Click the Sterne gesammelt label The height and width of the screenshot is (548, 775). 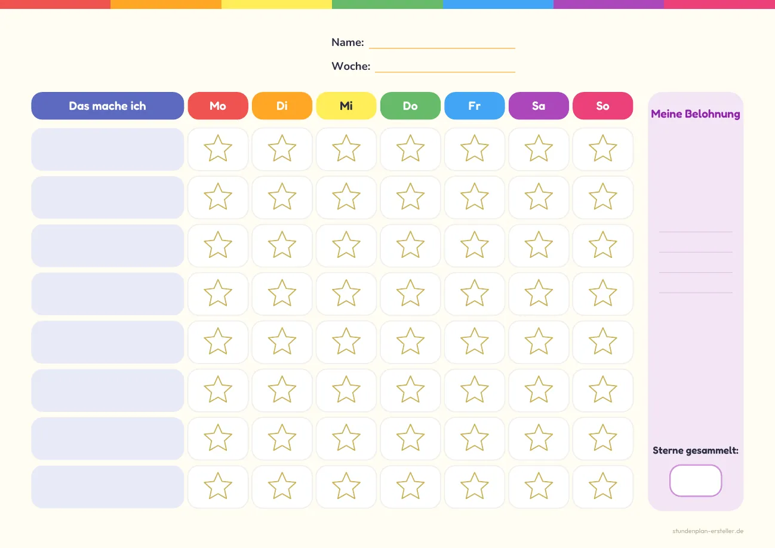(696, 451)
